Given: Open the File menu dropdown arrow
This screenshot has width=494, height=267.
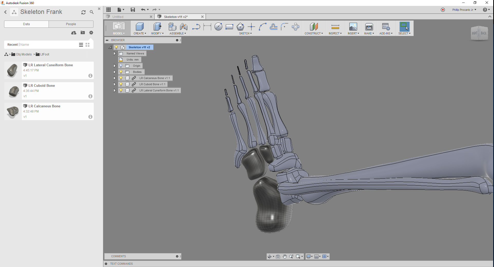Looking at the screenshot, I should point(124,10).
